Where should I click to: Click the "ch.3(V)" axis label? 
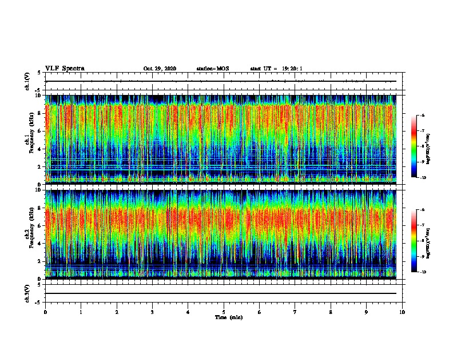pyautogui.click(x=27, y=293)
